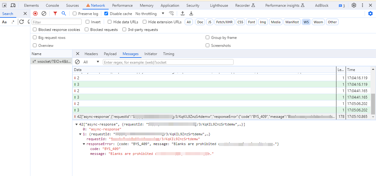Open DevTools settings gear icon
The image size is (376, 176).
pyautogui.click(x=354, y=5)
